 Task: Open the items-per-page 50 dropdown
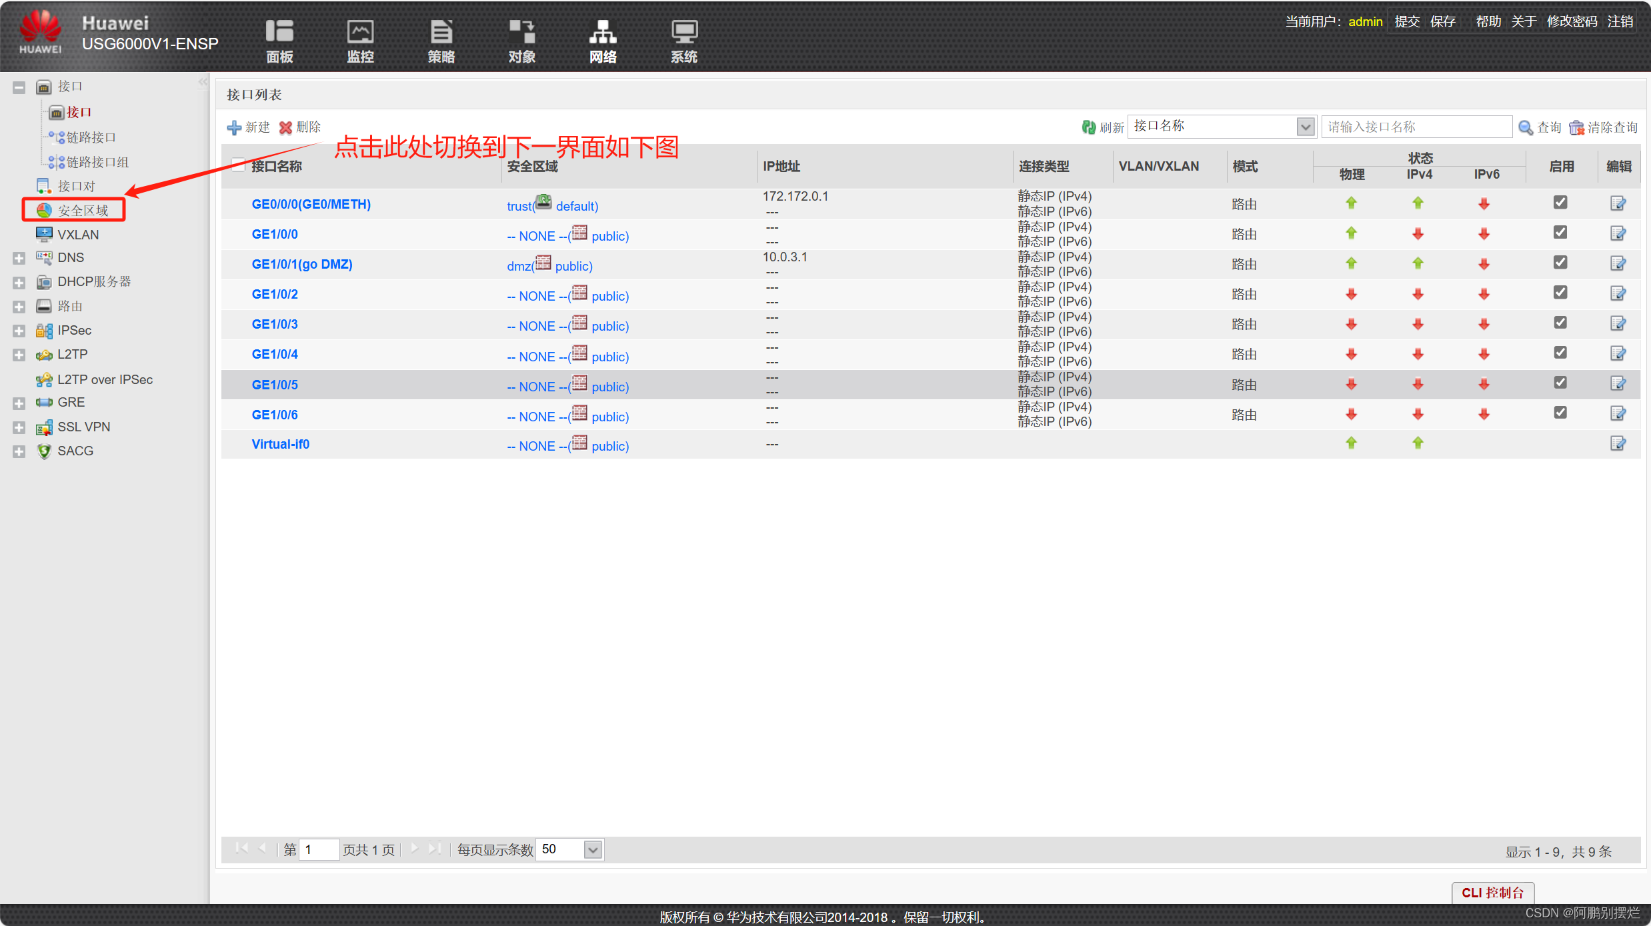593,850
